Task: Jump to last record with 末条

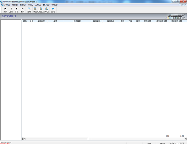Action: pyautogui.click(x=22, y=10)
